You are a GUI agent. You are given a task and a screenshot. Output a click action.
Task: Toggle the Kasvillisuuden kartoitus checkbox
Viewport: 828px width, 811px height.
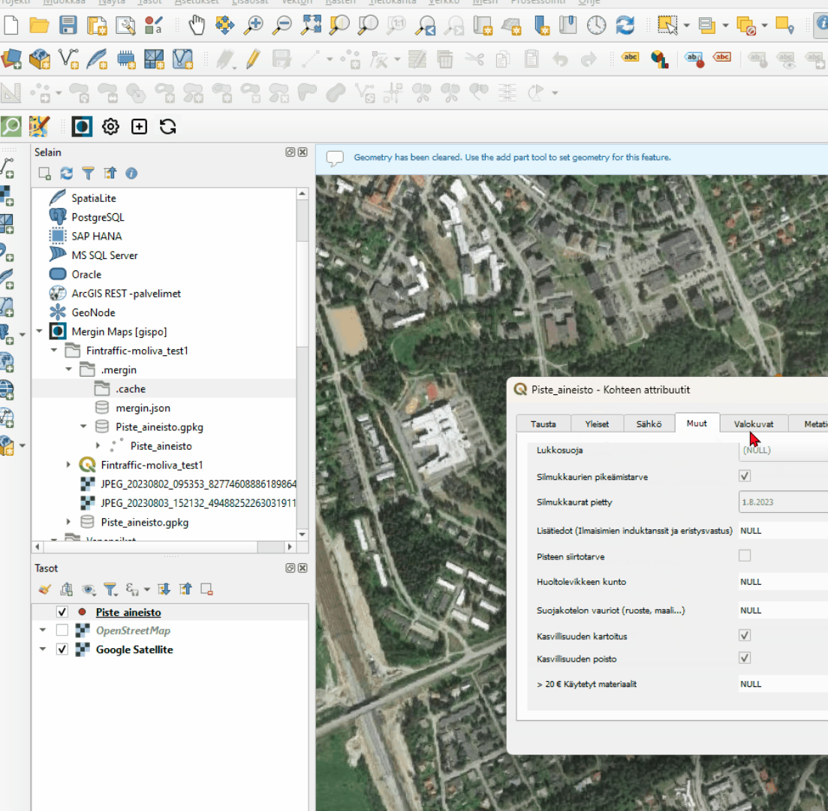point(745,635)
